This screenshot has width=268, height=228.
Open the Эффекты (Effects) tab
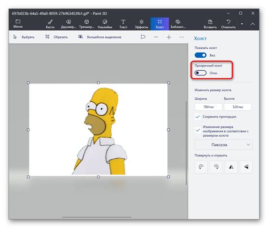pyautogui.click(x=141, y=24)
